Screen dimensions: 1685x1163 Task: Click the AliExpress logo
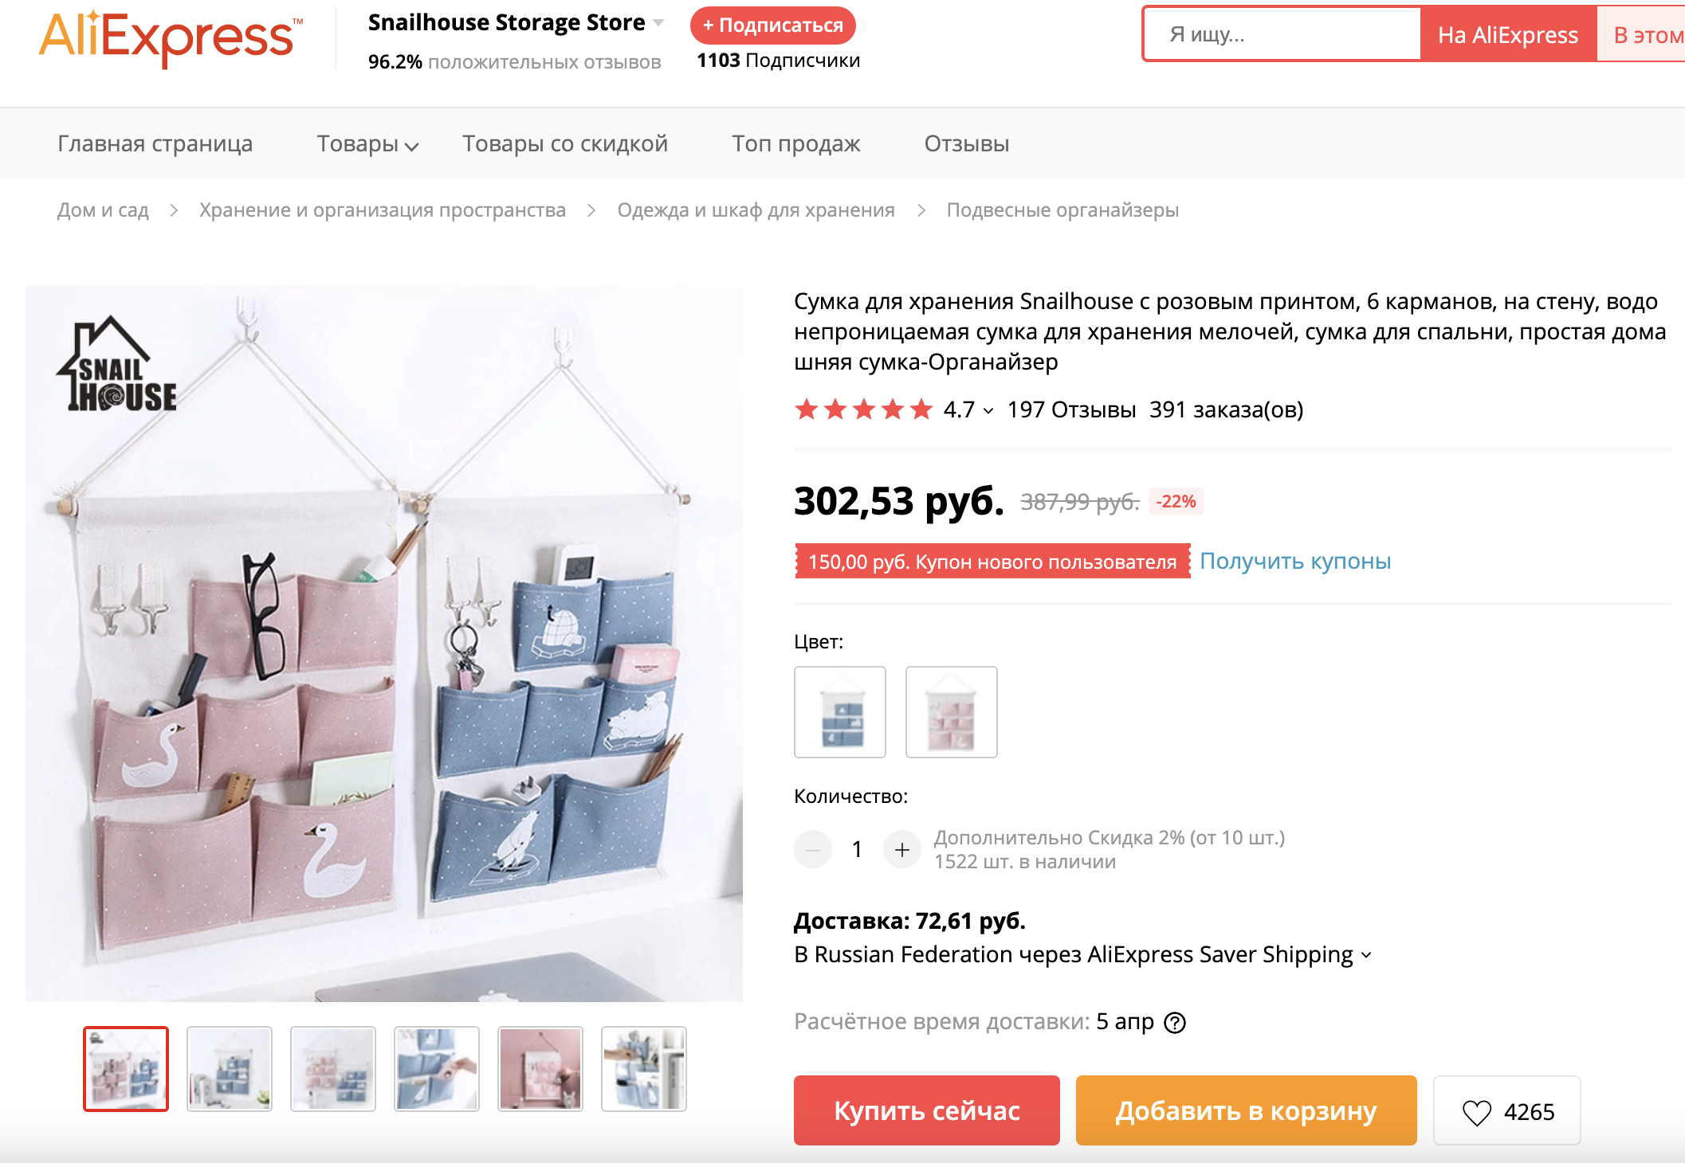pos(170,37)
